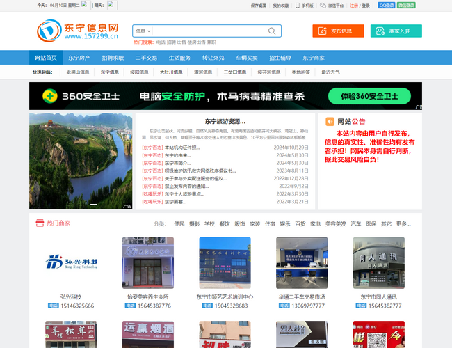Click 本地问答 quick navigation link
452x348 pixels.
coord(300,72)
